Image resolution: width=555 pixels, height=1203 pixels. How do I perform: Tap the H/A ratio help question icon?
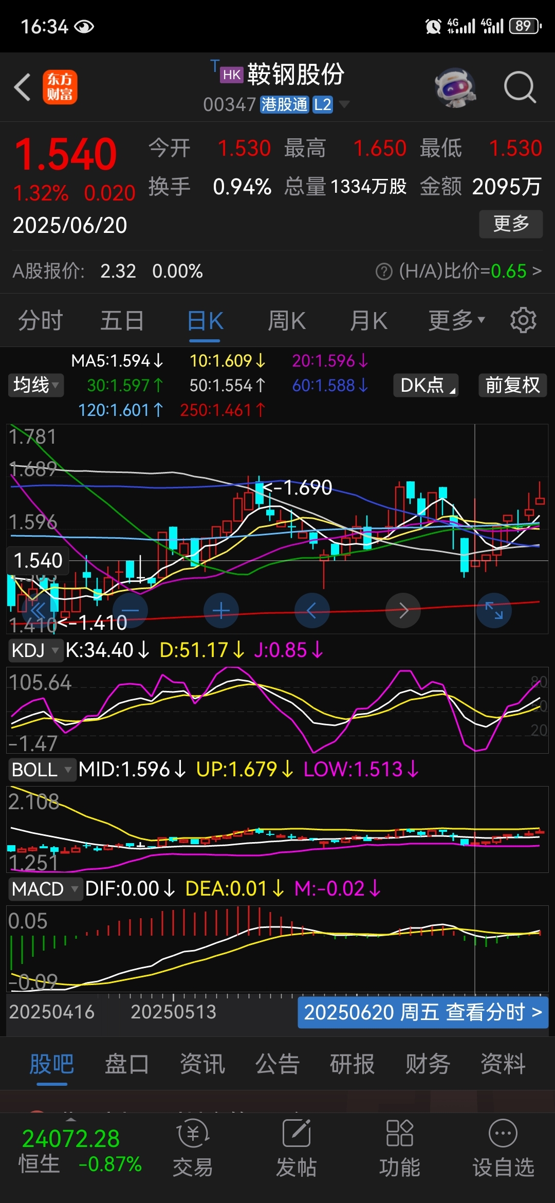click(384, 271)
